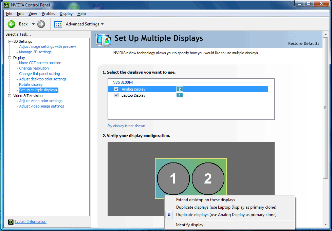The width and height of the screenshot is (332, 231).
Task: Uncheck the Analog Display checkbox
Action: click(116, 89)
